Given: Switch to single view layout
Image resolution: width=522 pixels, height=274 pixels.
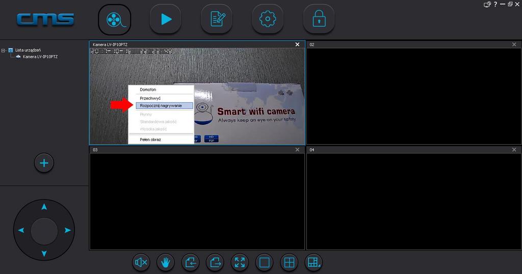Looking at the screenshot, I should click(x=265, y=262).
